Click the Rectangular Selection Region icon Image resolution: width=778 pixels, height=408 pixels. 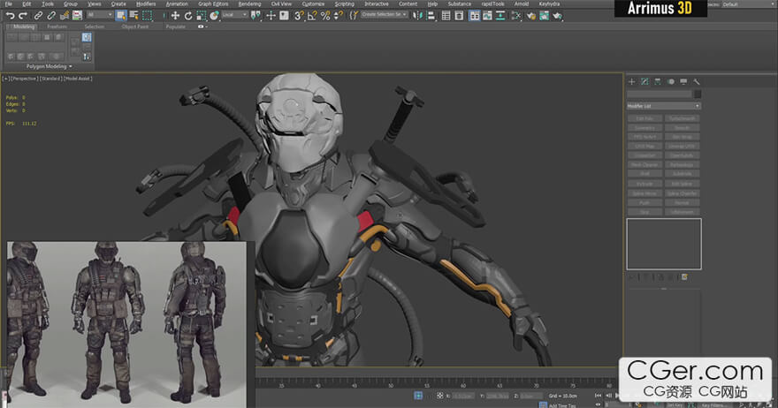[x=148, y=16]
